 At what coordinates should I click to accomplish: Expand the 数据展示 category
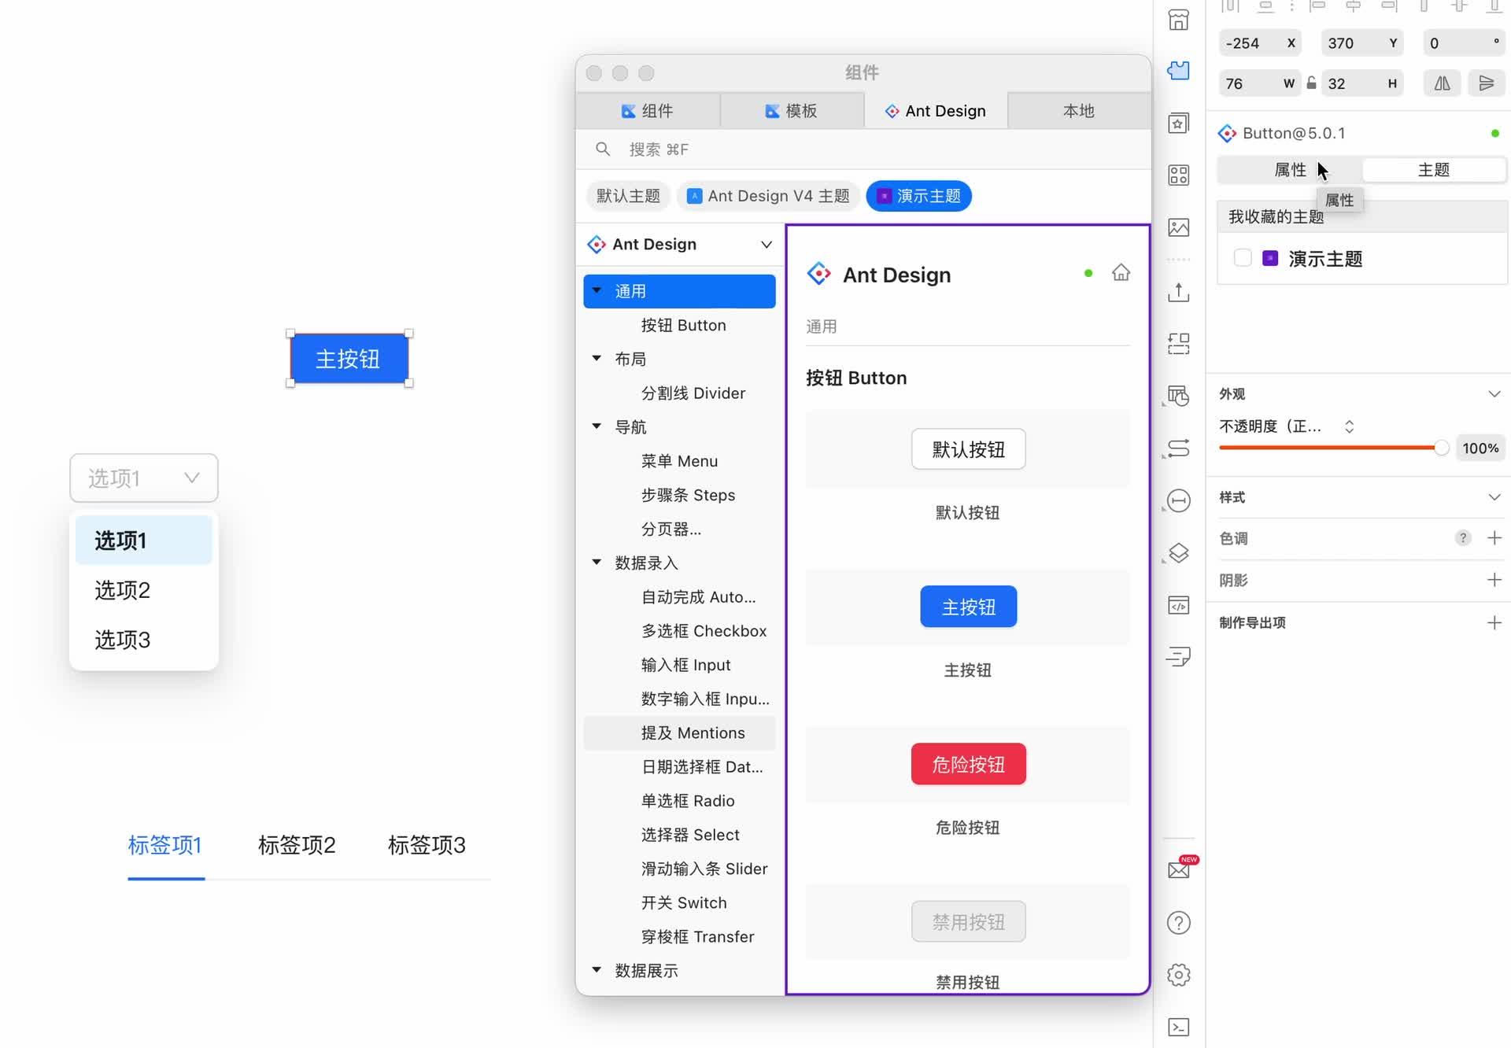(x=596, y=970)
